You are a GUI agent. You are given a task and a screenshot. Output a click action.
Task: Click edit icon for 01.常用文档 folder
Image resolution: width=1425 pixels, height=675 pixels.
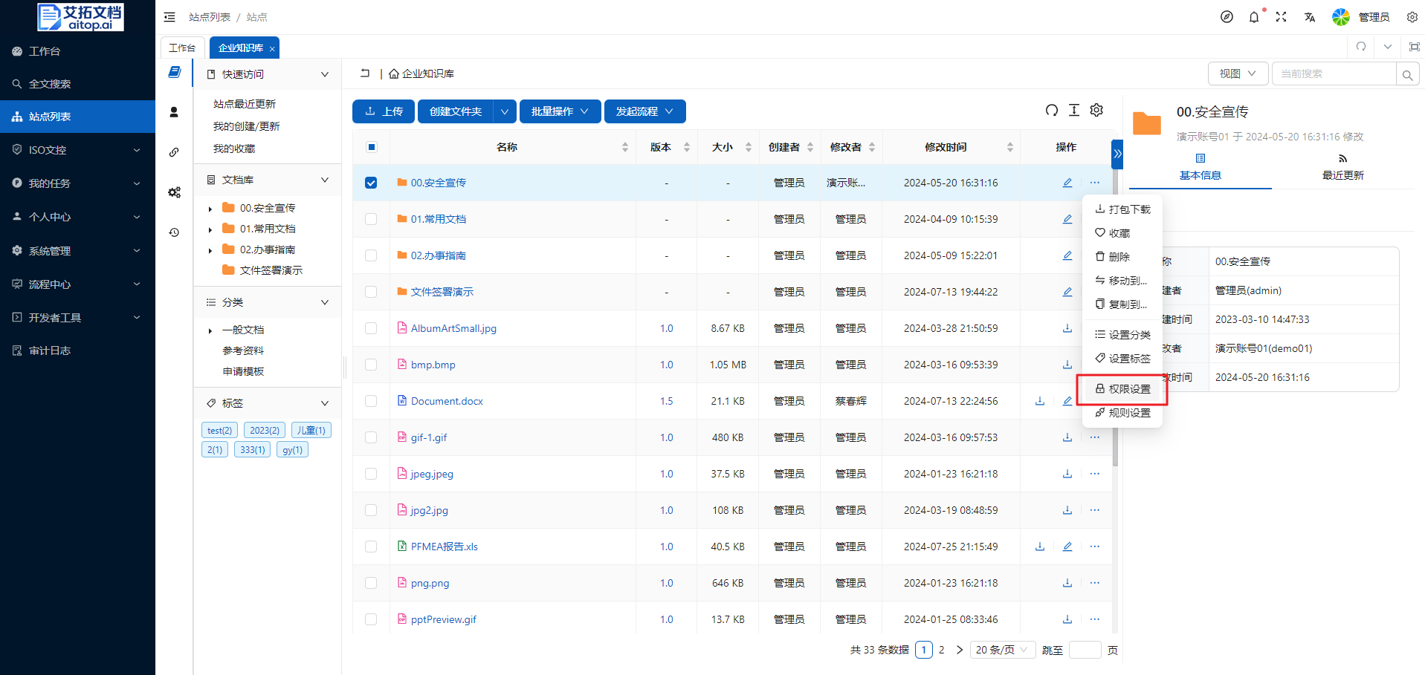pyautogui.click(x=1067, y=219)
